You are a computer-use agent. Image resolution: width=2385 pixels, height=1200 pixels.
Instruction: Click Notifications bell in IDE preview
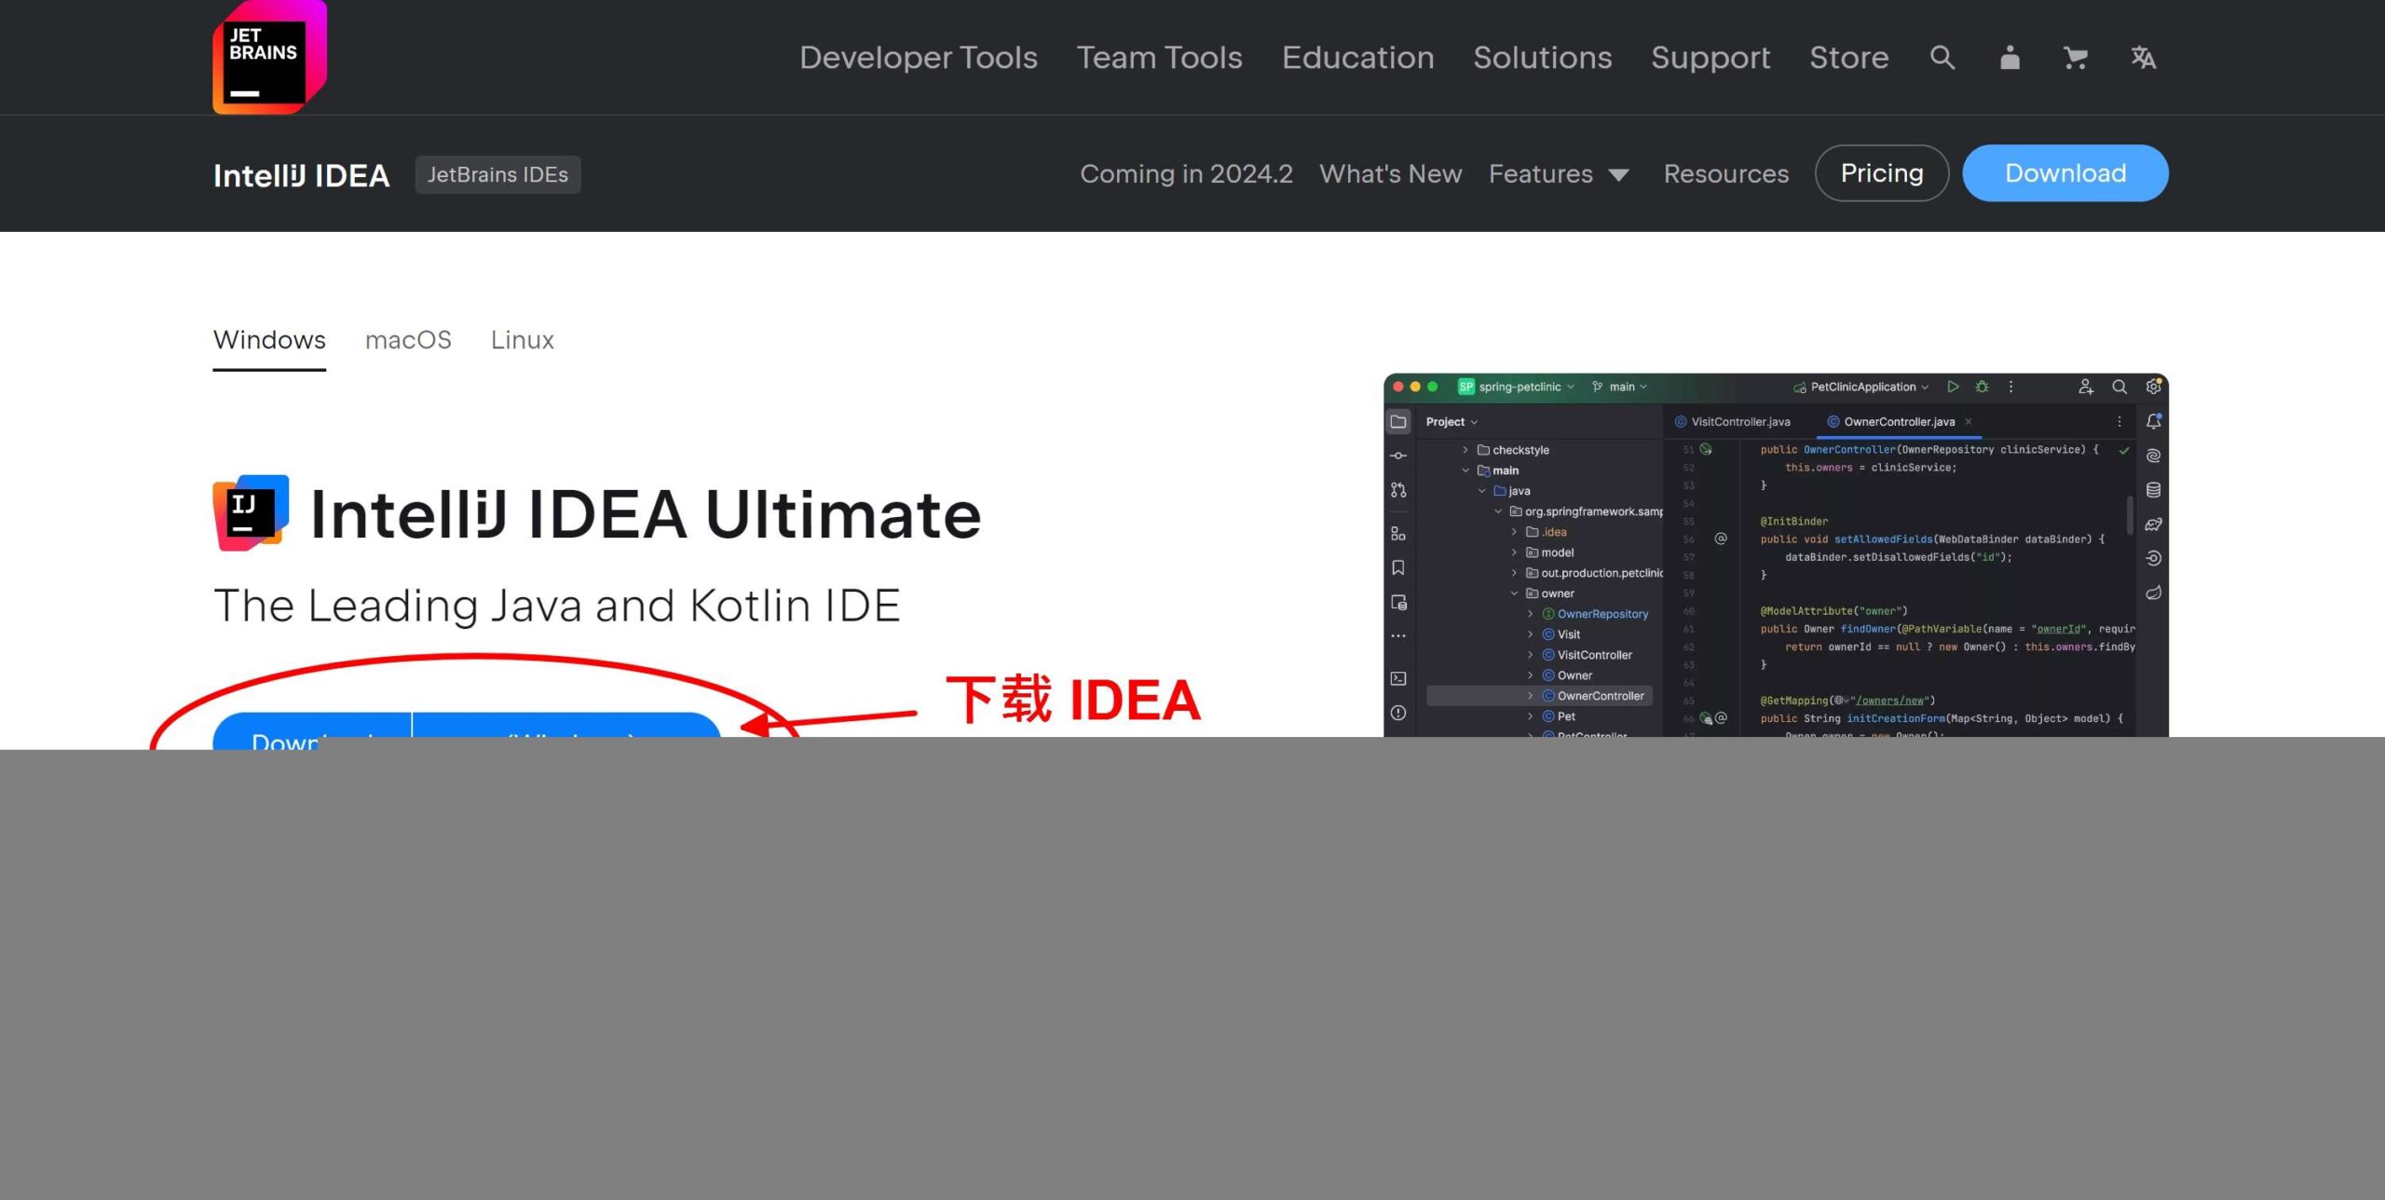[x=2154, y=422]
